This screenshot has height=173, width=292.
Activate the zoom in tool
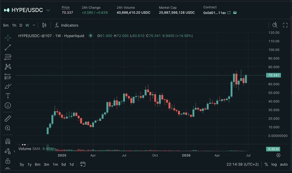point(8,128)
